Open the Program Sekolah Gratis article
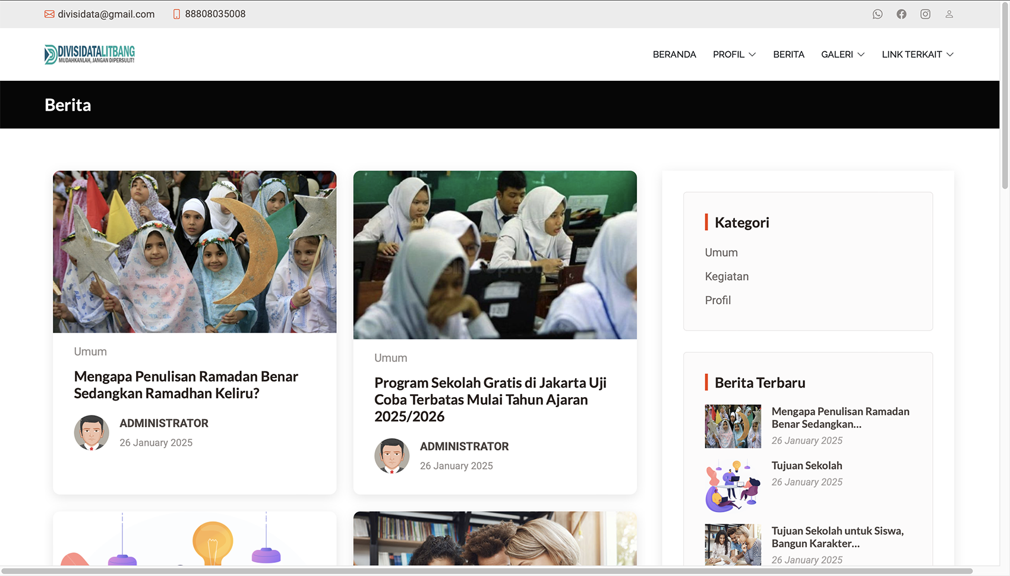The height and width of the screenshot is (576, 1010). coord(489,399)
